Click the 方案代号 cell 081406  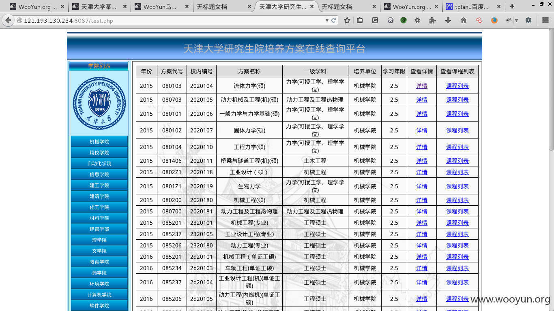(x=172, y=161)
